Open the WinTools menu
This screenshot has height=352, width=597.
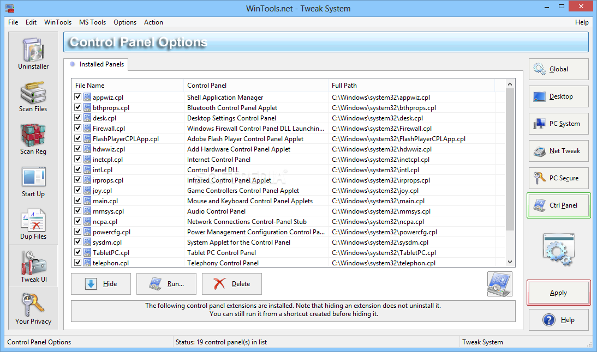pos(58,22)
